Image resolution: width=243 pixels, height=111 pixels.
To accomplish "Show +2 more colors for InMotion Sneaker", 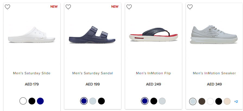I will [236, 101].
